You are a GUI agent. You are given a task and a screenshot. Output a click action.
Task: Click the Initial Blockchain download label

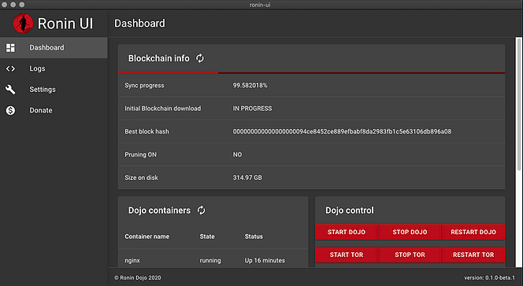tap(163, 108)
